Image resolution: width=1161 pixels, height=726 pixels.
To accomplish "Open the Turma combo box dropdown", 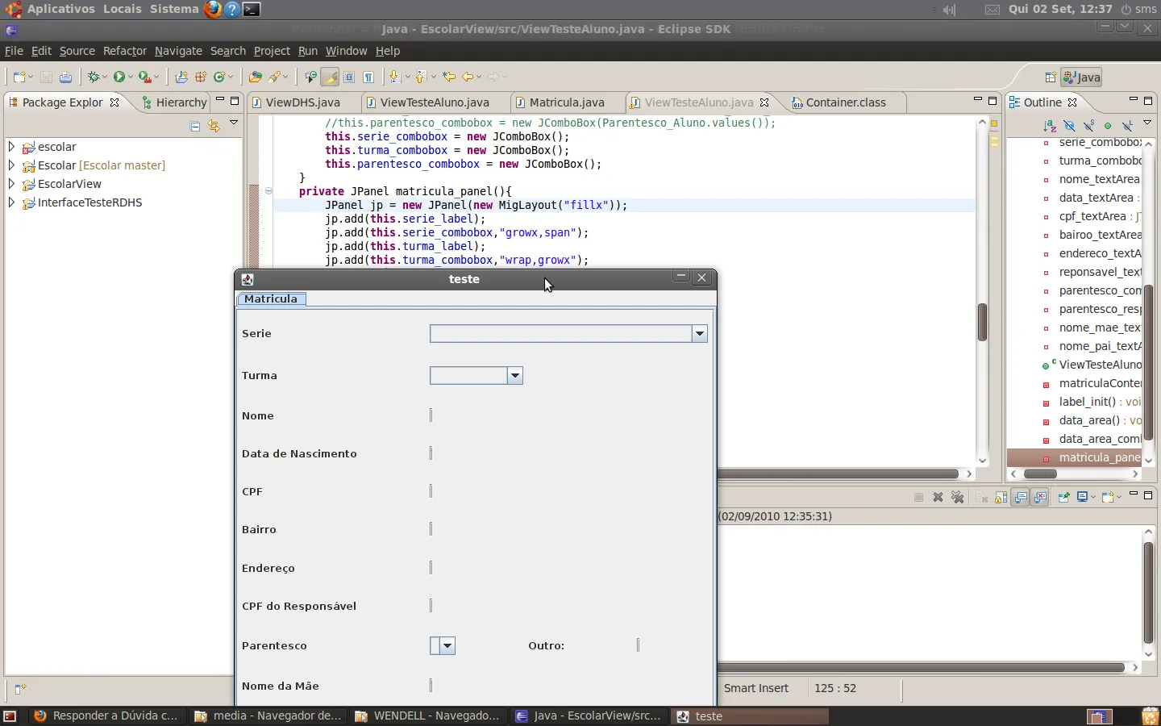I will click(x=514, y=376).
